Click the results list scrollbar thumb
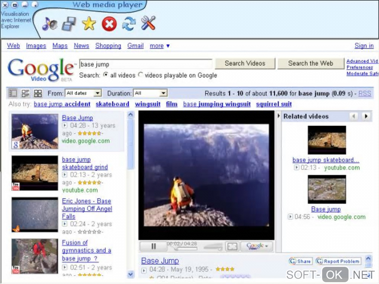 point(130,144)
